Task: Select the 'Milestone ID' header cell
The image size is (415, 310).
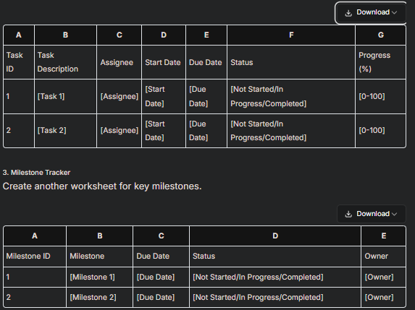Action: click(x=35, y=256)
